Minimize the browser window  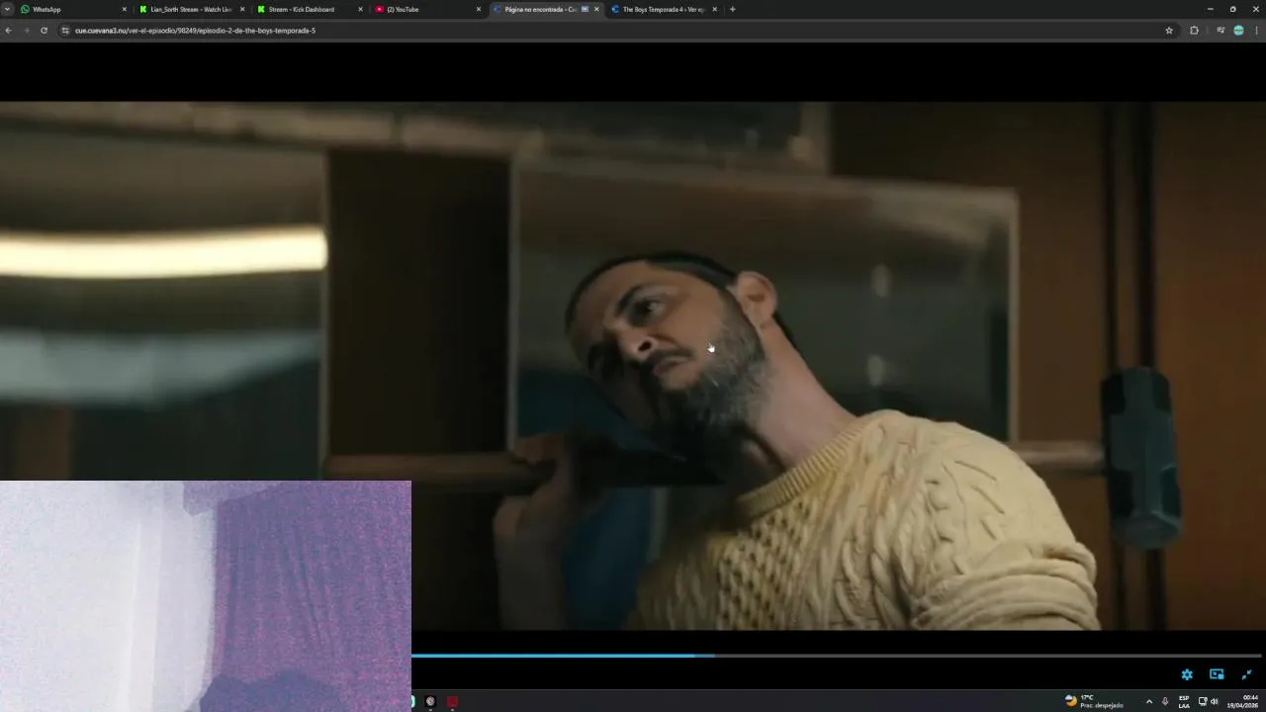(x=1210, y=9)
